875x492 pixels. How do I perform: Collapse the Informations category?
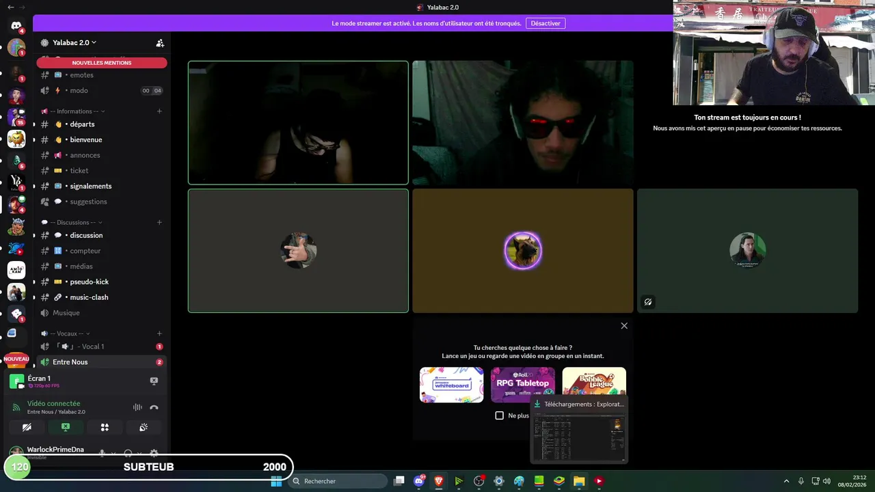73,111
